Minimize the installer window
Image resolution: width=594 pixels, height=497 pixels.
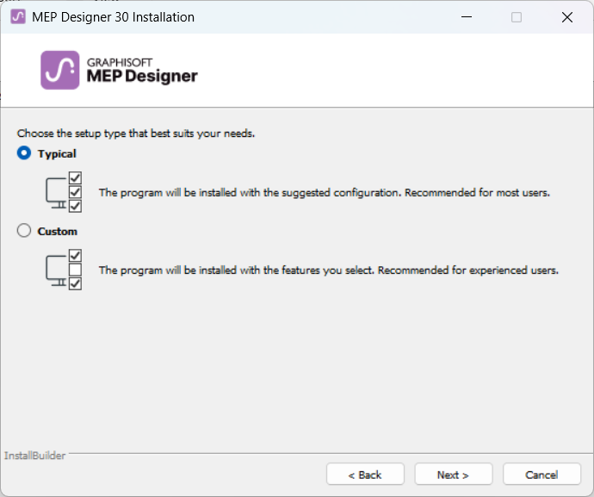tap(467, 17)
